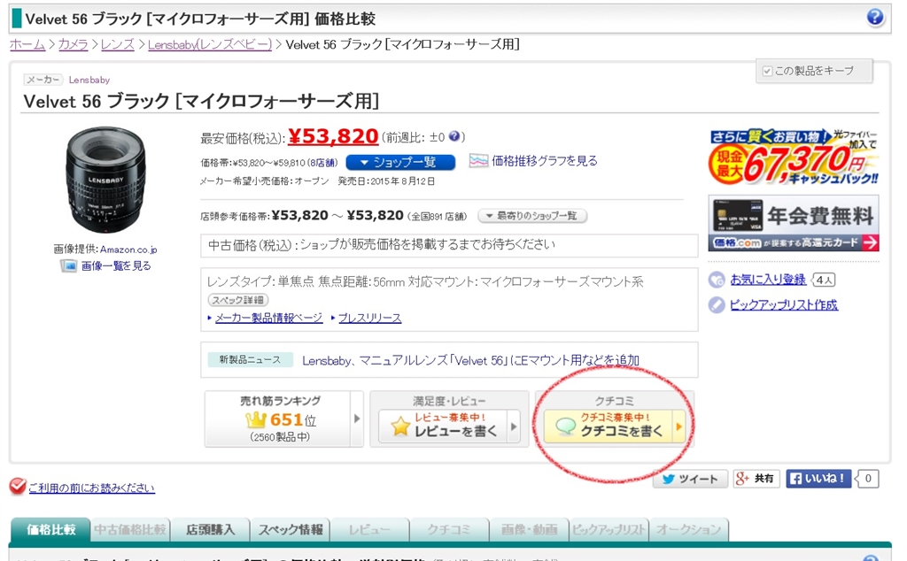Image resolution: width=907 pixels, height=561 pixels.
Task: Share on Google Plus 共有 button
Action: coord(756,479)
